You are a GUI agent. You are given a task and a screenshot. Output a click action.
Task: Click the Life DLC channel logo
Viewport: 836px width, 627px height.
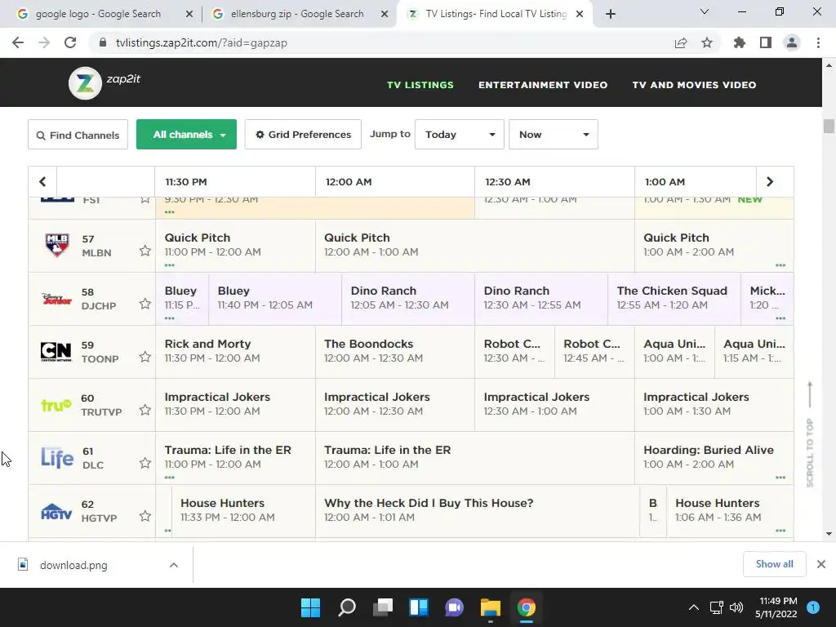(57, 457)
